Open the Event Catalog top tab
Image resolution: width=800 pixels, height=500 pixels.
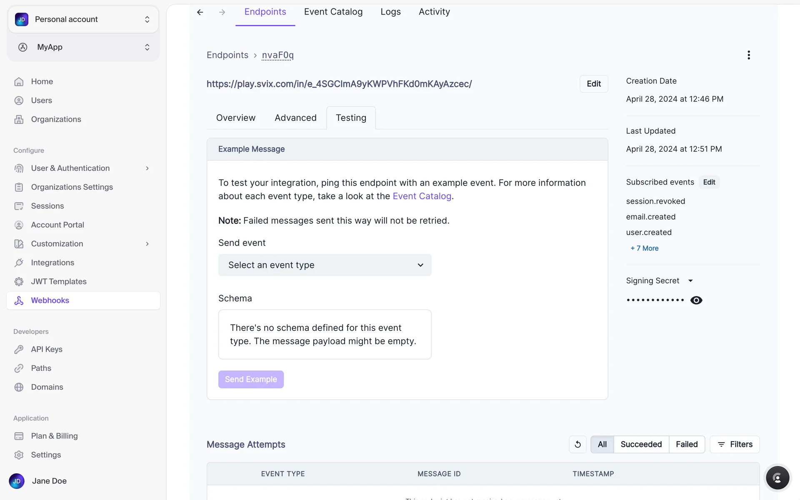[x=333, y=12]
